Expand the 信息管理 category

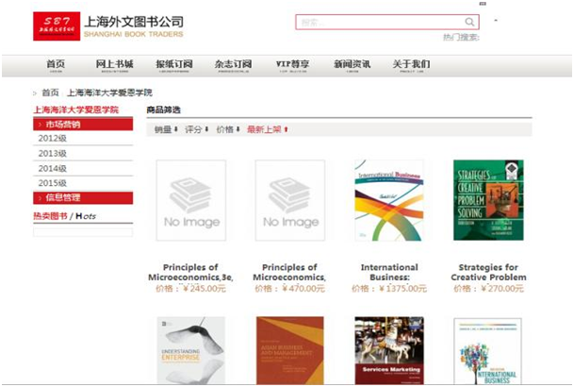(83, 197)
